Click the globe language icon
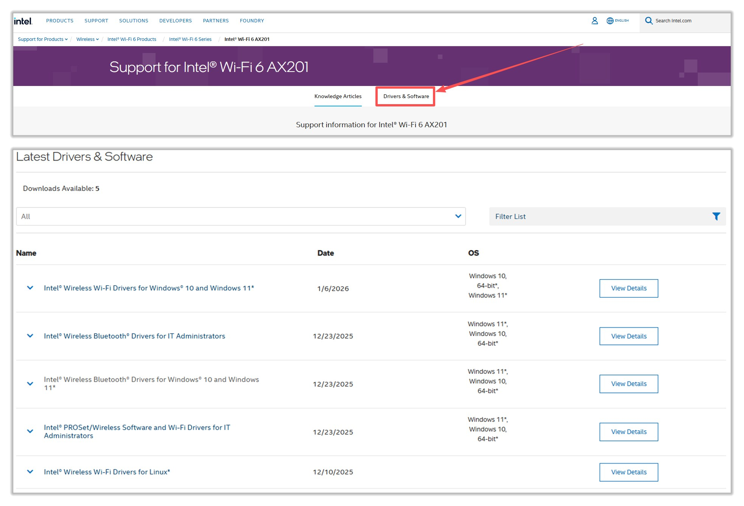Image resolution: width=744 pixels, height=506 pixels. [610, 21]
